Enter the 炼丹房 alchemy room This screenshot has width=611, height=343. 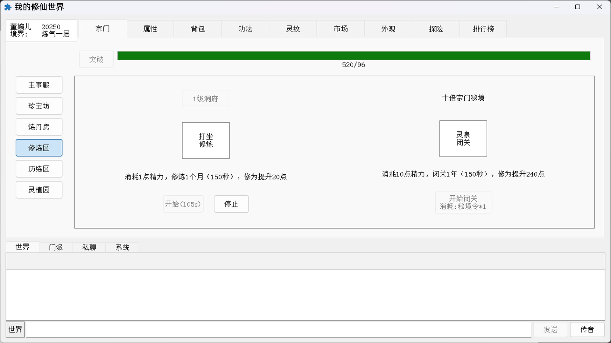[x=39, y=127]
